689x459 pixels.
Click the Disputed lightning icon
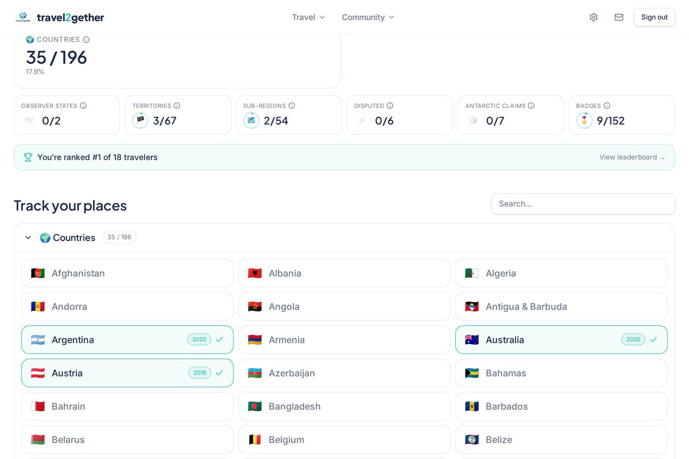pos(362,120)
